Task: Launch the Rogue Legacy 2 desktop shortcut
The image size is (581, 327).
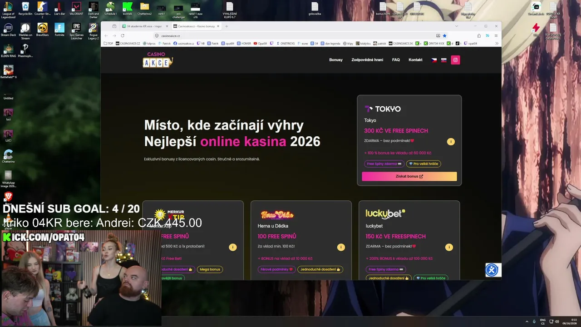Action: coord(94,31)
